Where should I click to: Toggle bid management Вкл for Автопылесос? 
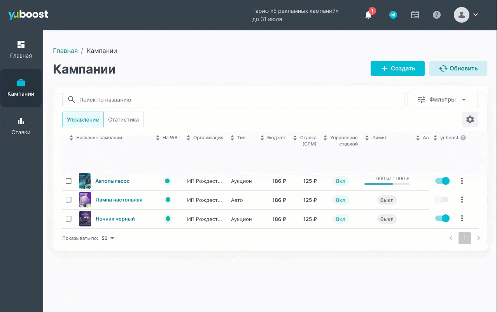pyautogui.click(x=340, y=181)
